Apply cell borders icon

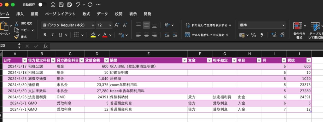(x=77, y=35)
